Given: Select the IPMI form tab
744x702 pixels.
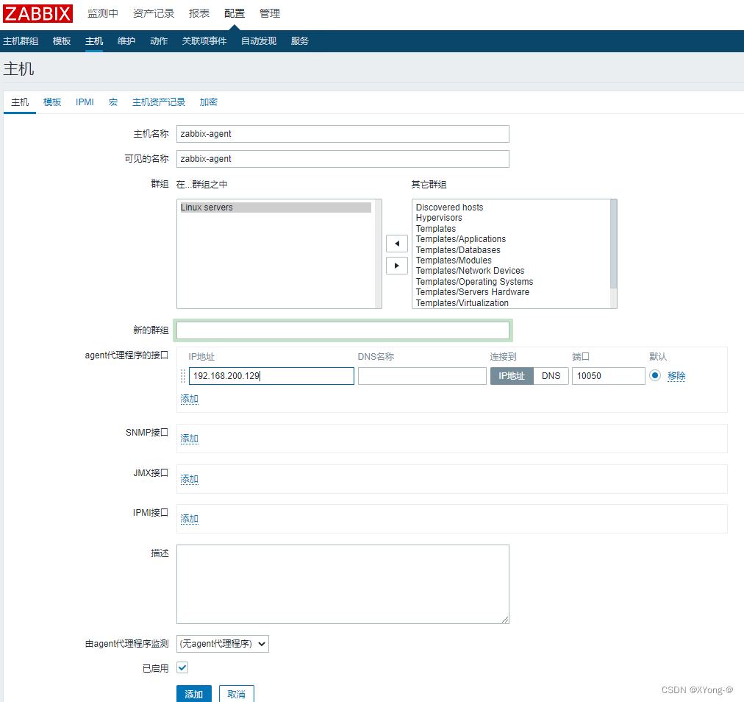Looking at the screenshot, I should (85, 102).
